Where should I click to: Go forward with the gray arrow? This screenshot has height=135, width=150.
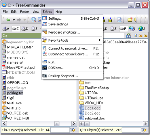tap(19, 20)
